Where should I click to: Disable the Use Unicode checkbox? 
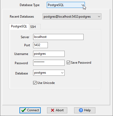pos(35,83)
